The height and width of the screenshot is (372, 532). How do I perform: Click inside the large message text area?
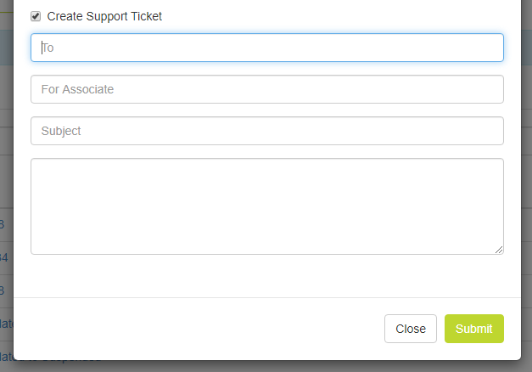point(267,206)
